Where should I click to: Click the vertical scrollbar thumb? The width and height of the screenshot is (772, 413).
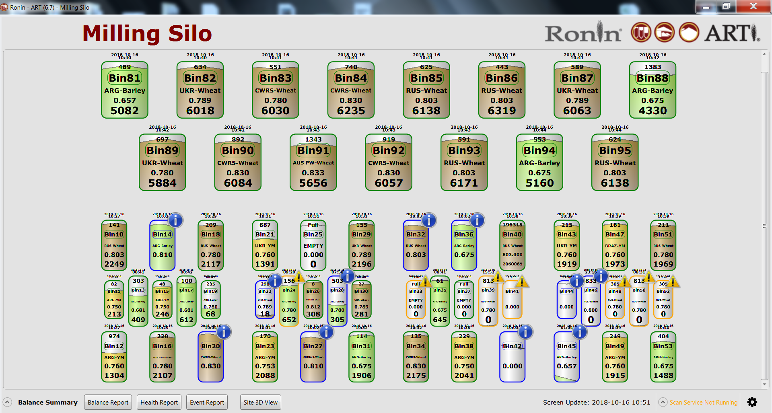pyautogui.click(x=764, y=226)
